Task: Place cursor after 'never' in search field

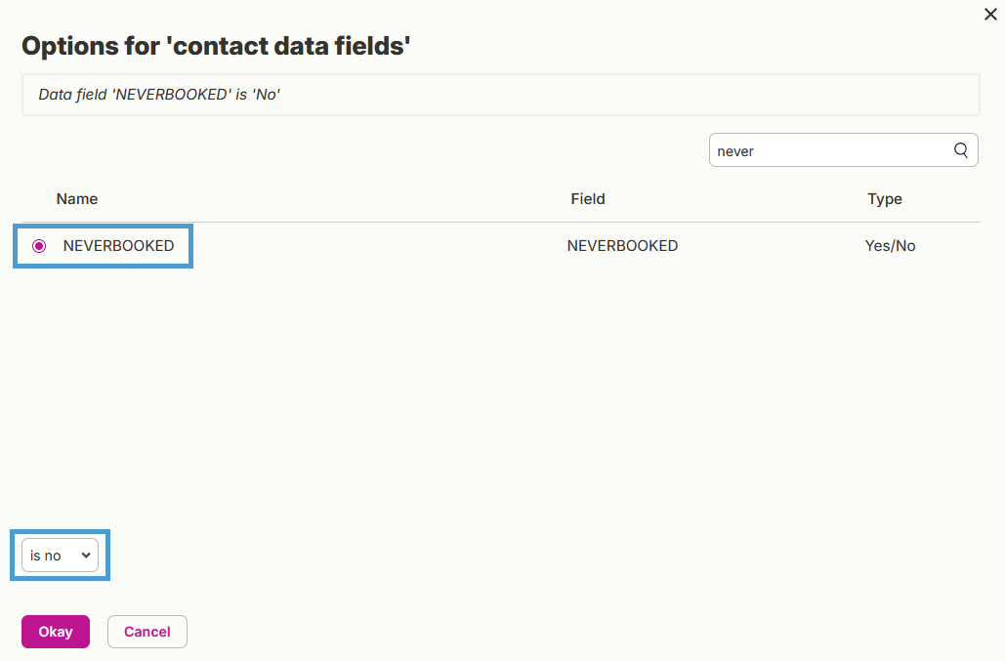Action: 755,151
